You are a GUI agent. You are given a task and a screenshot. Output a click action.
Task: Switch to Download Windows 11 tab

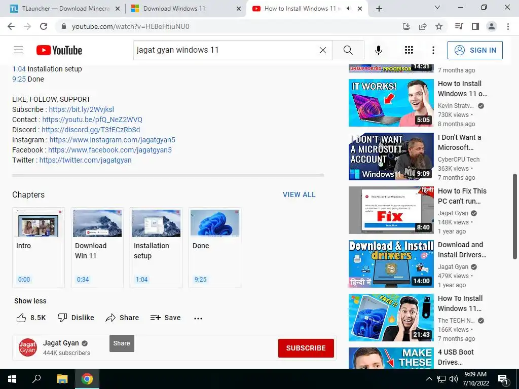(x=186, y=9)
